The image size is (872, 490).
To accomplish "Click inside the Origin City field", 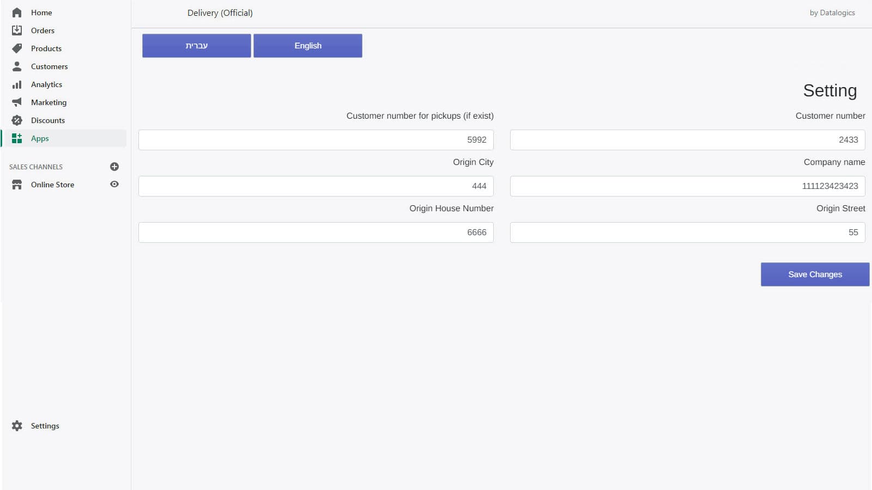I will [316, 186].
